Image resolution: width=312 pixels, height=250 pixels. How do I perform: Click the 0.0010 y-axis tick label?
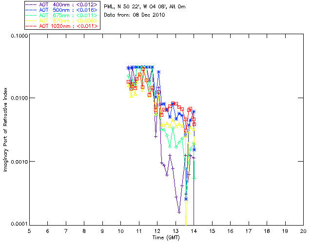(19, 162)
